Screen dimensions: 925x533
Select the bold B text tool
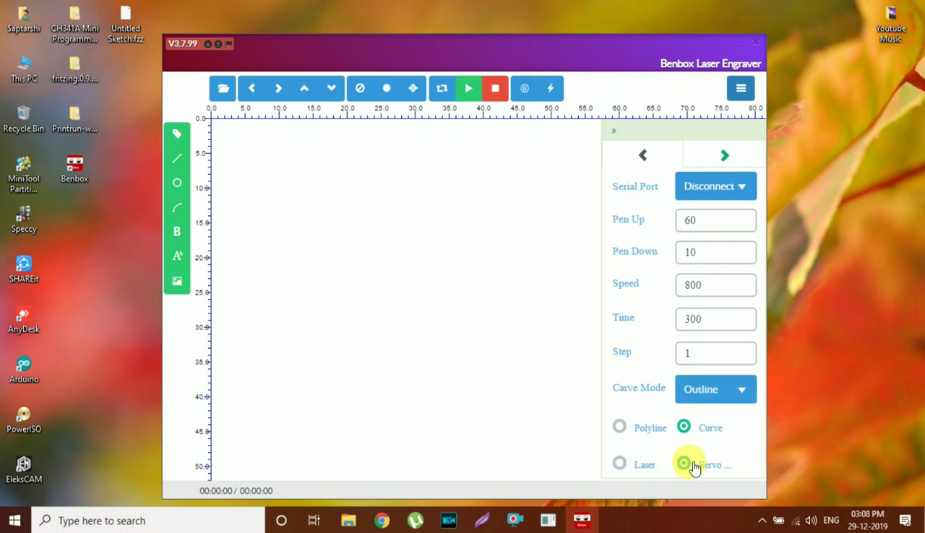tap(177, 232)
